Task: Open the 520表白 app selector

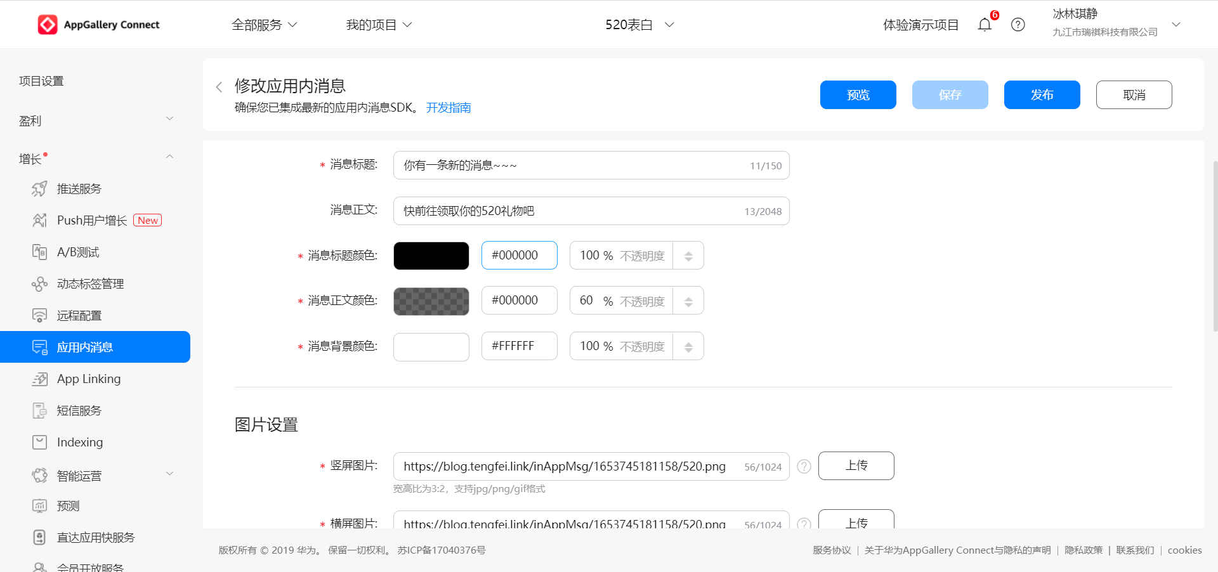Action: [x=639, y=25]
